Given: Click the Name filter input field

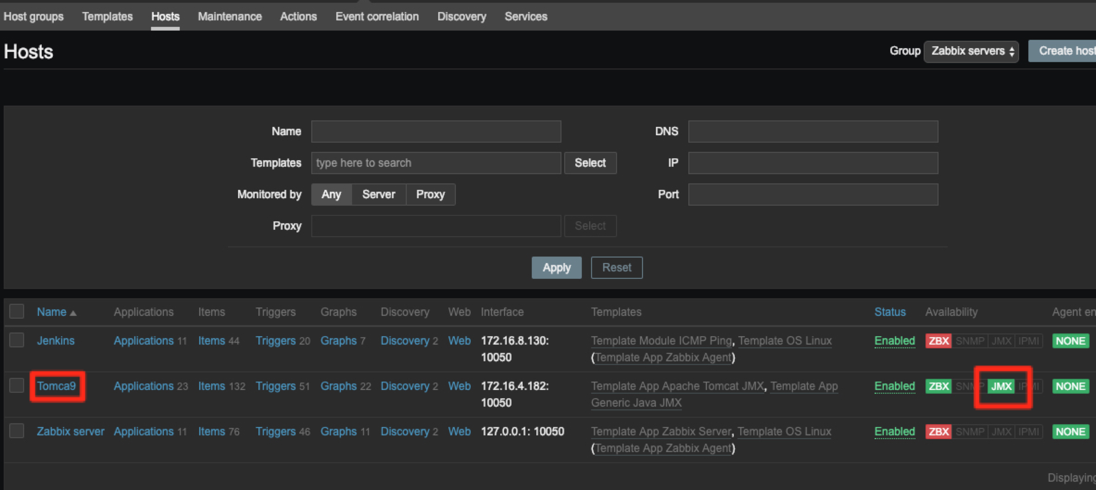Looking at the screenshot, I should 436,132.
